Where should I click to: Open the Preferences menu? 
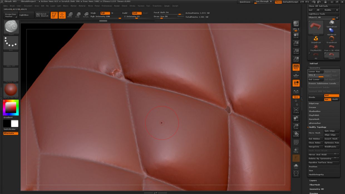107,6
